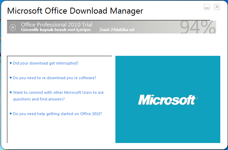
Task: Click the 'Microsoft Office Download Manager' title
Action: click(x=75, y=11)
